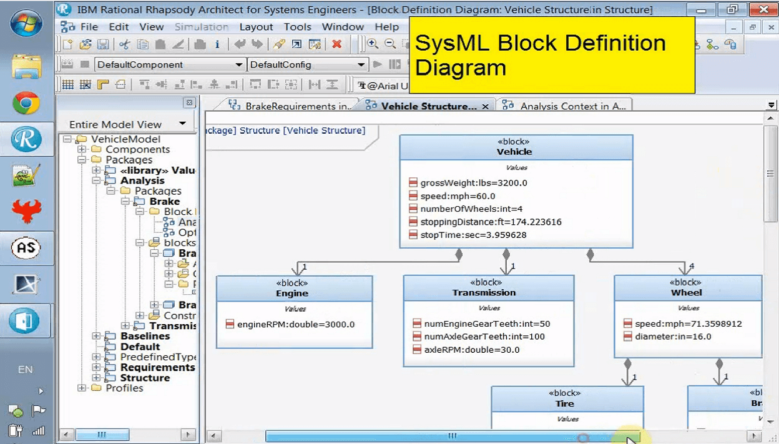Image resolution: width=779 pixels, height=444 pixels.
Task: Open the Edit menu
Action: pos(119,27)
